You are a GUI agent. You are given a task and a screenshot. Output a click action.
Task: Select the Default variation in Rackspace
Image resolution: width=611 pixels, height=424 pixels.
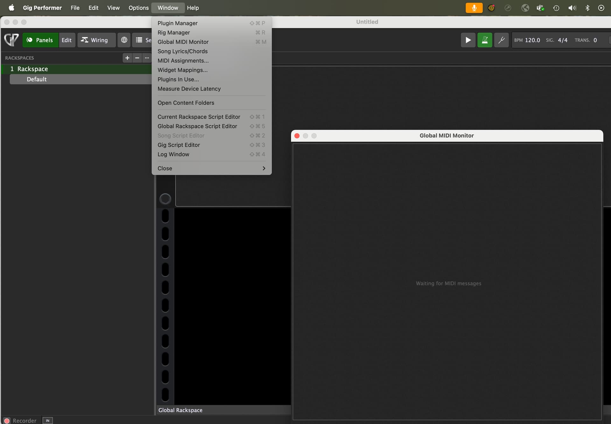(37, 79)
